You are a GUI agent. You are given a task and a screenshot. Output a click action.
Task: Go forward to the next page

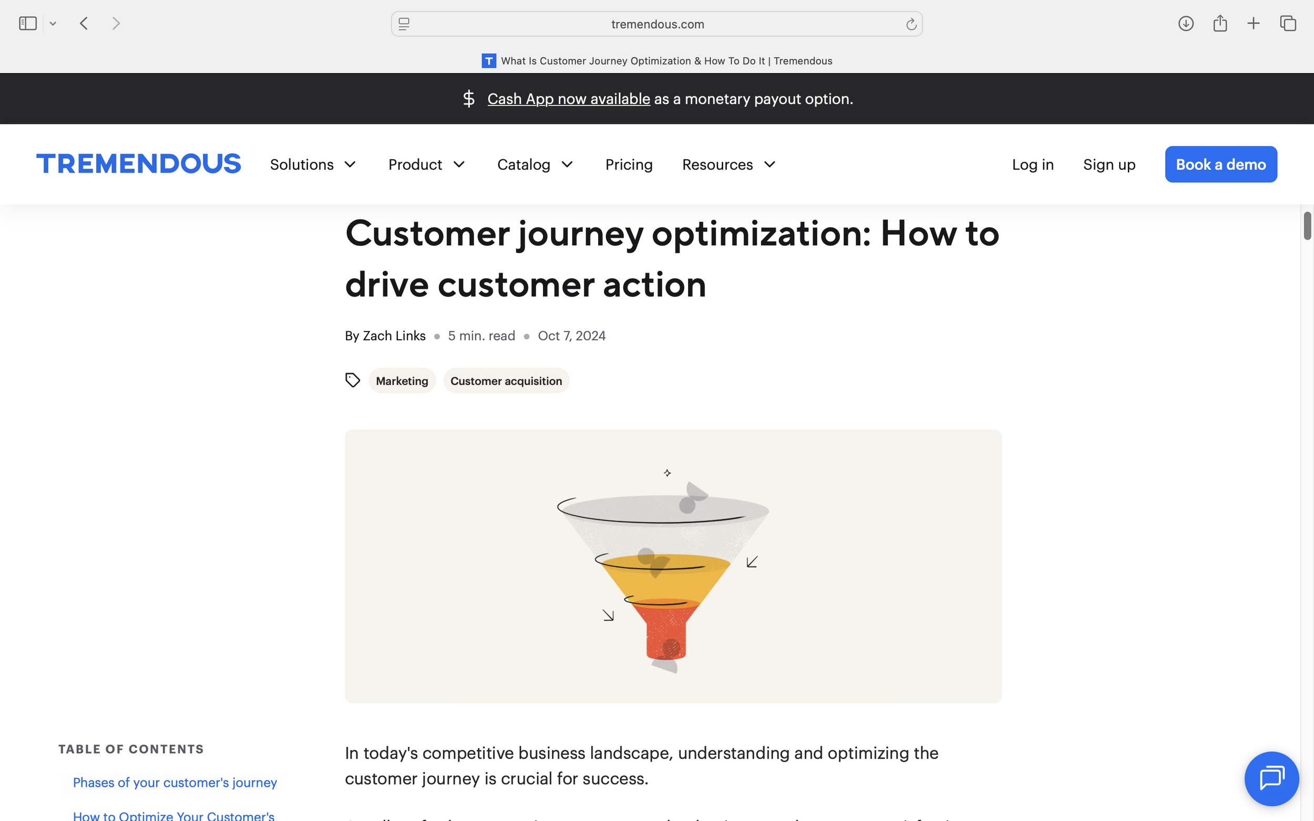[x=116, y=23]
